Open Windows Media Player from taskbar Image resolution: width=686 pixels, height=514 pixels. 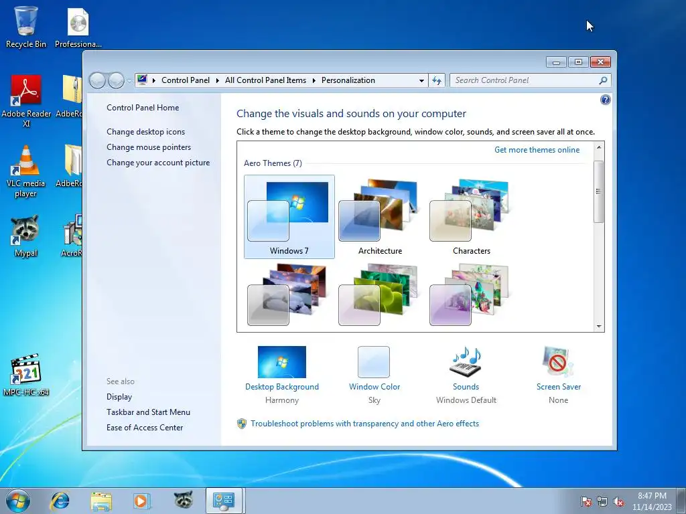coord(142,501)
